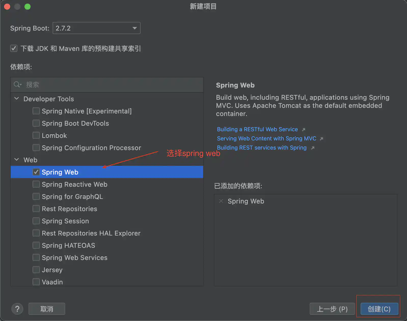Enable the Lombok dependency checkbox
The width and height of the screenshot is (407, 321).
[36, 136]
